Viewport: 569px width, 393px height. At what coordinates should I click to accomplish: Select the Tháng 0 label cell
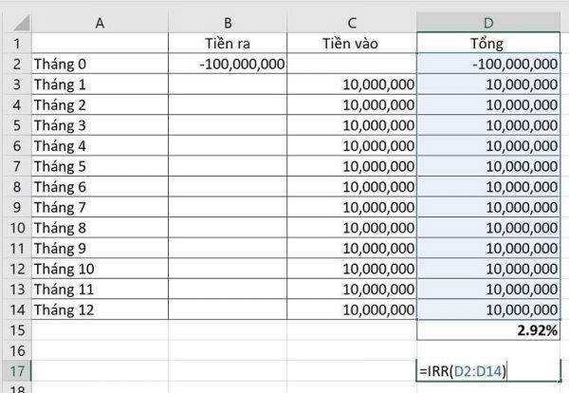100,64
